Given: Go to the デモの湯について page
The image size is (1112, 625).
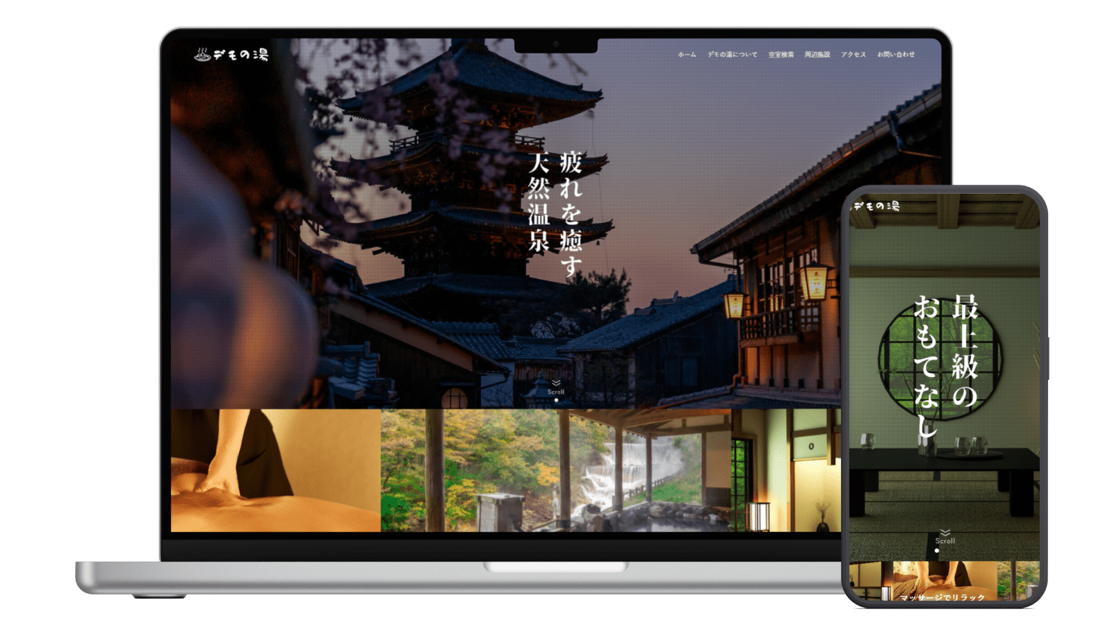Looking at the screenshot, I should click(x=732, y=55).
